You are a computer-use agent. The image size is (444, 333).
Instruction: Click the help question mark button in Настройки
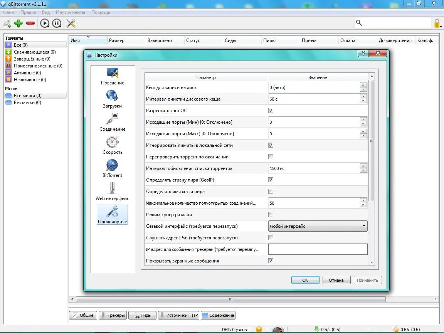363,53
